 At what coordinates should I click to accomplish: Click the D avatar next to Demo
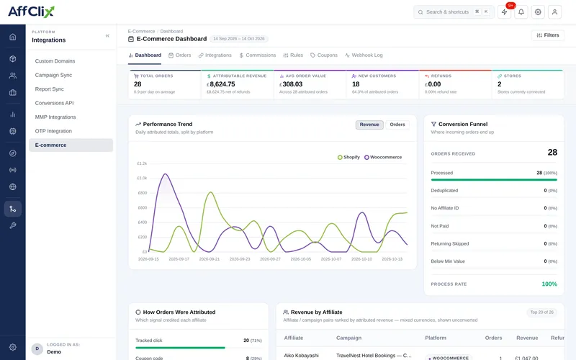tap(37, 348)
